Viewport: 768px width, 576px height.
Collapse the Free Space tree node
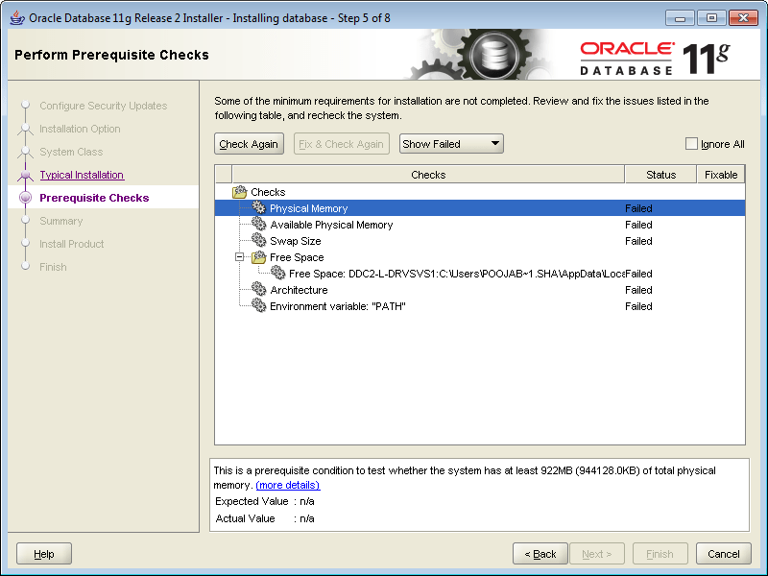pos(240,257)
